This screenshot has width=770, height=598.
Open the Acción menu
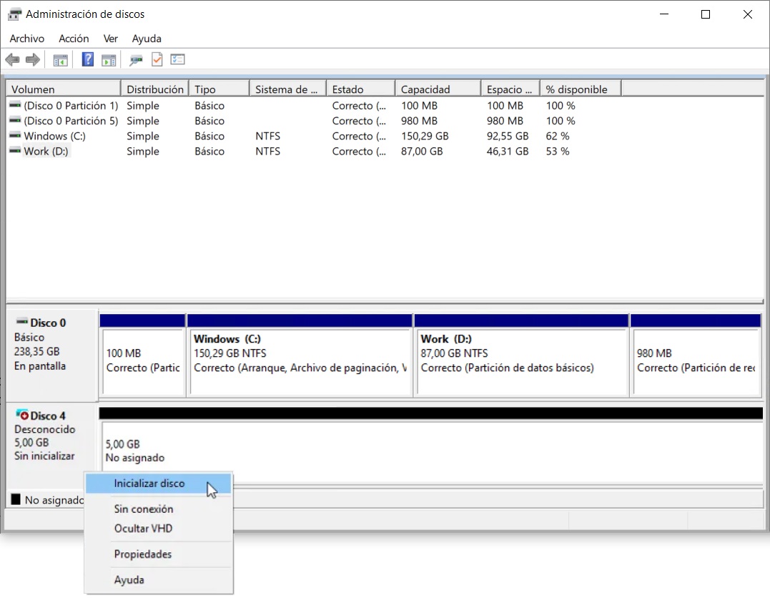coord(74,39)
